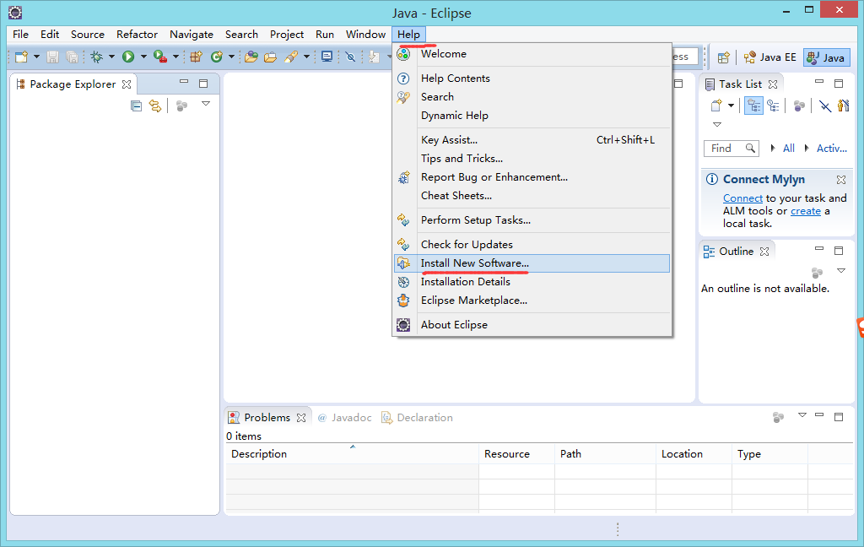Open the New wizard dropdown arrow

[36, 57]
